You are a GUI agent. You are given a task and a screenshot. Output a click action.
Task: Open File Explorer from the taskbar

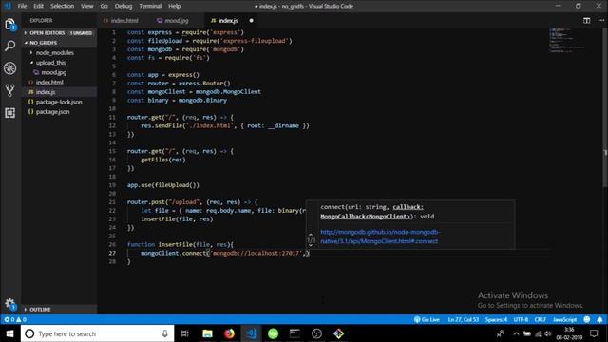(x=207, y=333)
